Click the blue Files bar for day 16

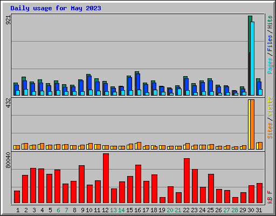click(138, 82)
